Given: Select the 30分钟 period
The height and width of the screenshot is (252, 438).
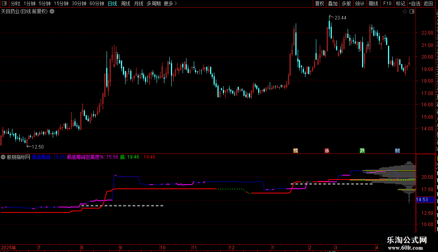Looking at the screenshot, I should point(79,3).
